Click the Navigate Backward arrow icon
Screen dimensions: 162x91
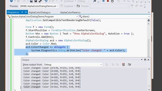tap(11, 1)
